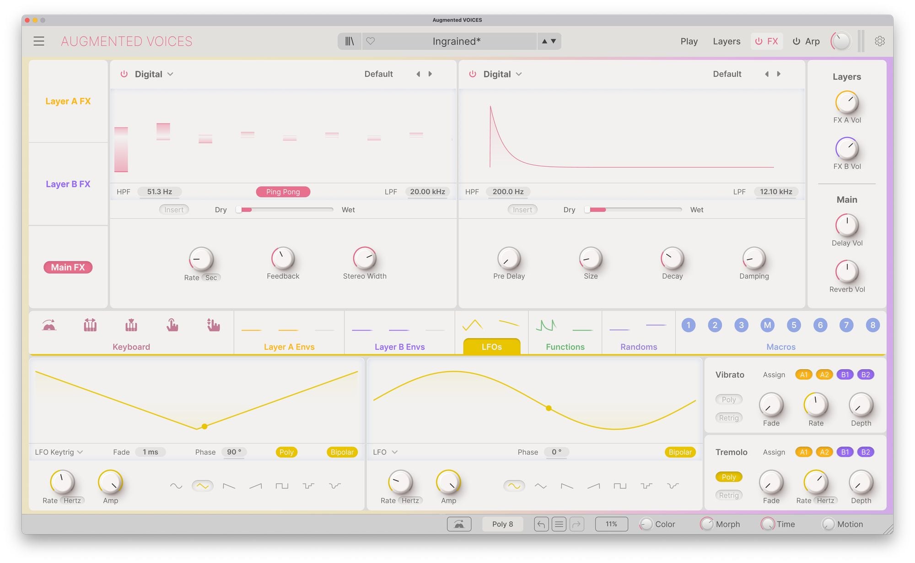Screen dimensions: 915x563
Task: Go to next delay preset with right arrow
Action: (430, 74)
